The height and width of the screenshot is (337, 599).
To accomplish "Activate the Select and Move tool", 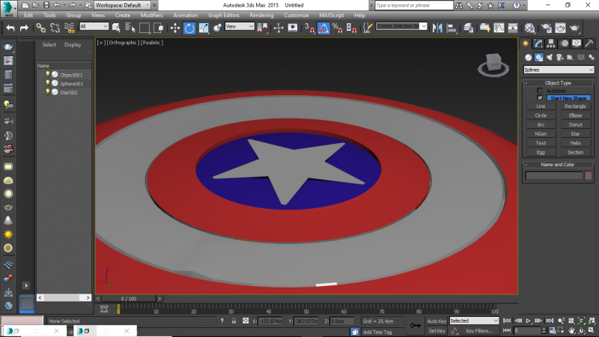I will [175, 28].
